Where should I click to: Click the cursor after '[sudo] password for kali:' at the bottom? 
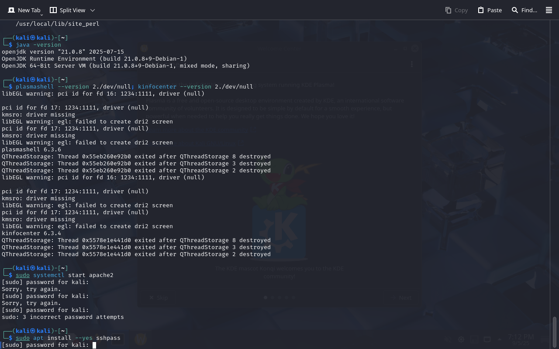point(94,345)
